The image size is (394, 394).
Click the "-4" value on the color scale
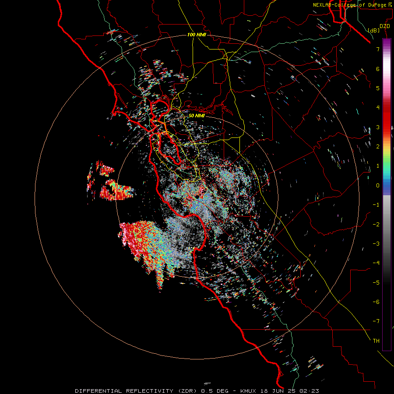376,263
